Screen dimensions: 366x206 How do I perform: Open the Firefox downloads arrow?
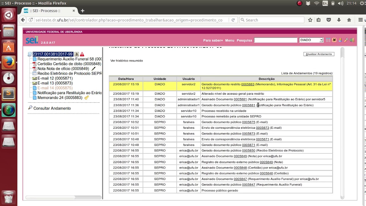339,20
